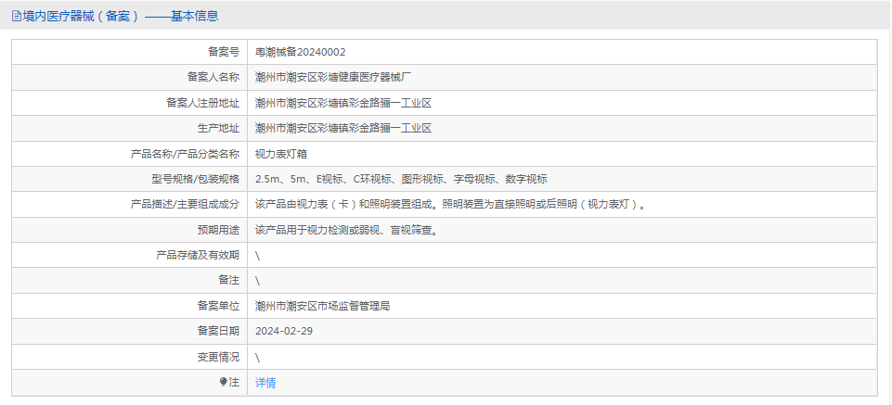
Task: Click the 备案日期 value 2024-02-29
Action: click(284, 331)
